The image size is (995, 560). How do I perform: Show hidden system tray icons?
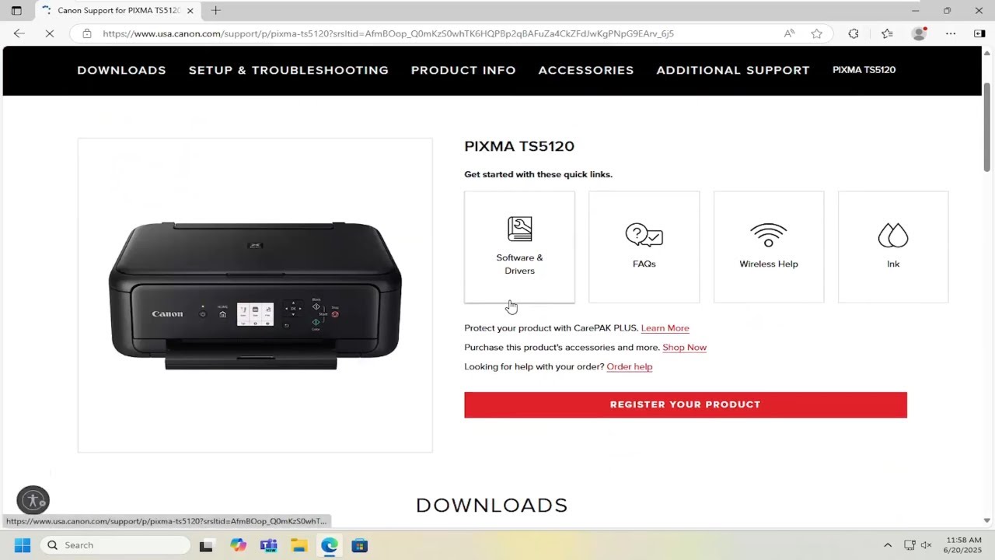(x=888, y=545)
